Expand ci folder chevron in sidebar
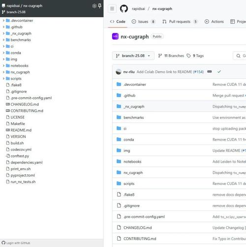The width and height of the screenshot is (246, 247). (3, 46)
